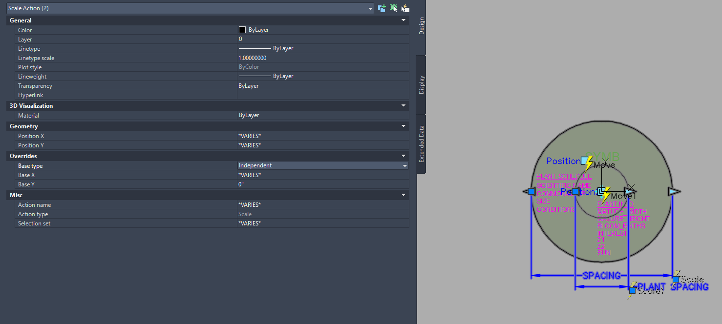722x324 pixels.
Task: Click the Position X *VARIES* value
Action: pos(323,136)
